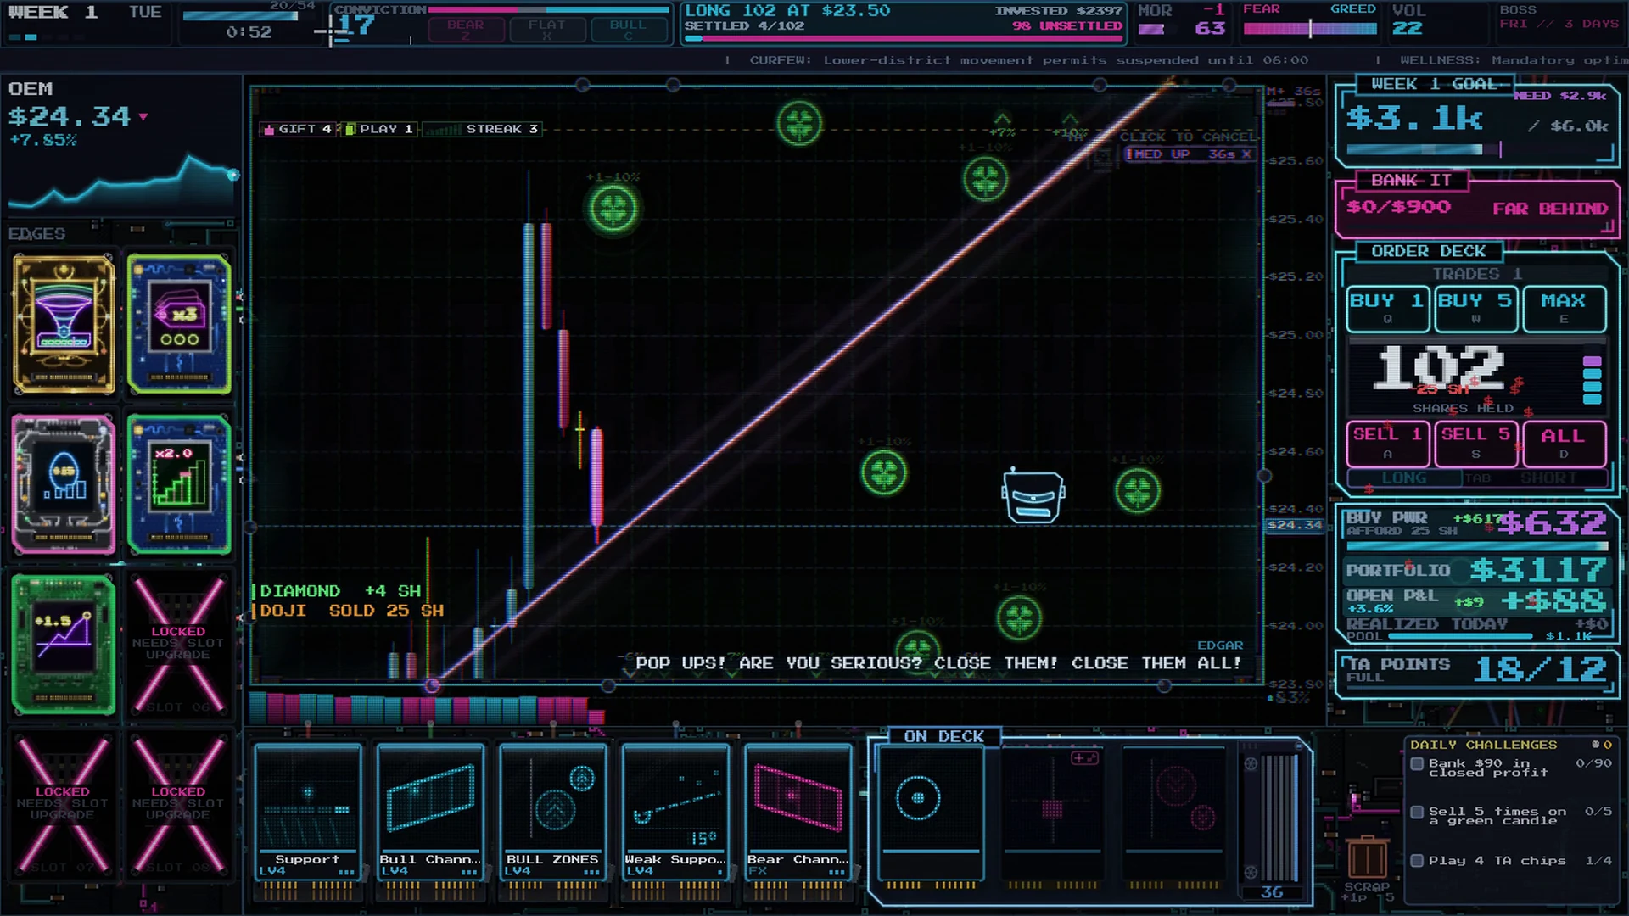Select the BULL conviction option
This screenshot has width=1629, height=916.
628,29
